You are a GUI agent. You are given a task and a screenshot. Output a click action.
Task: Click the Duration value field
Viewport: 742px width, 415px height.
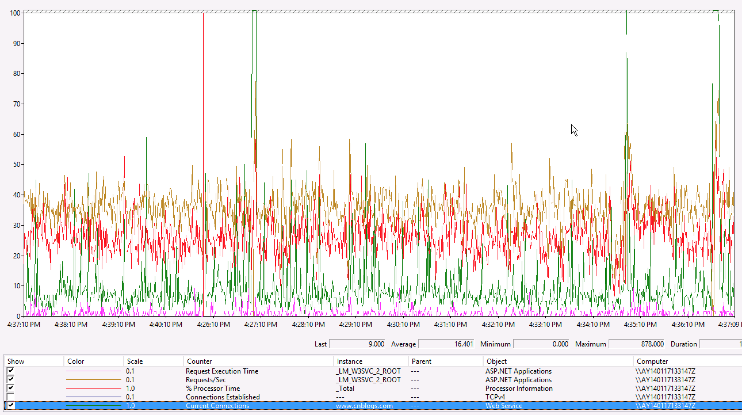pos(721,344)
